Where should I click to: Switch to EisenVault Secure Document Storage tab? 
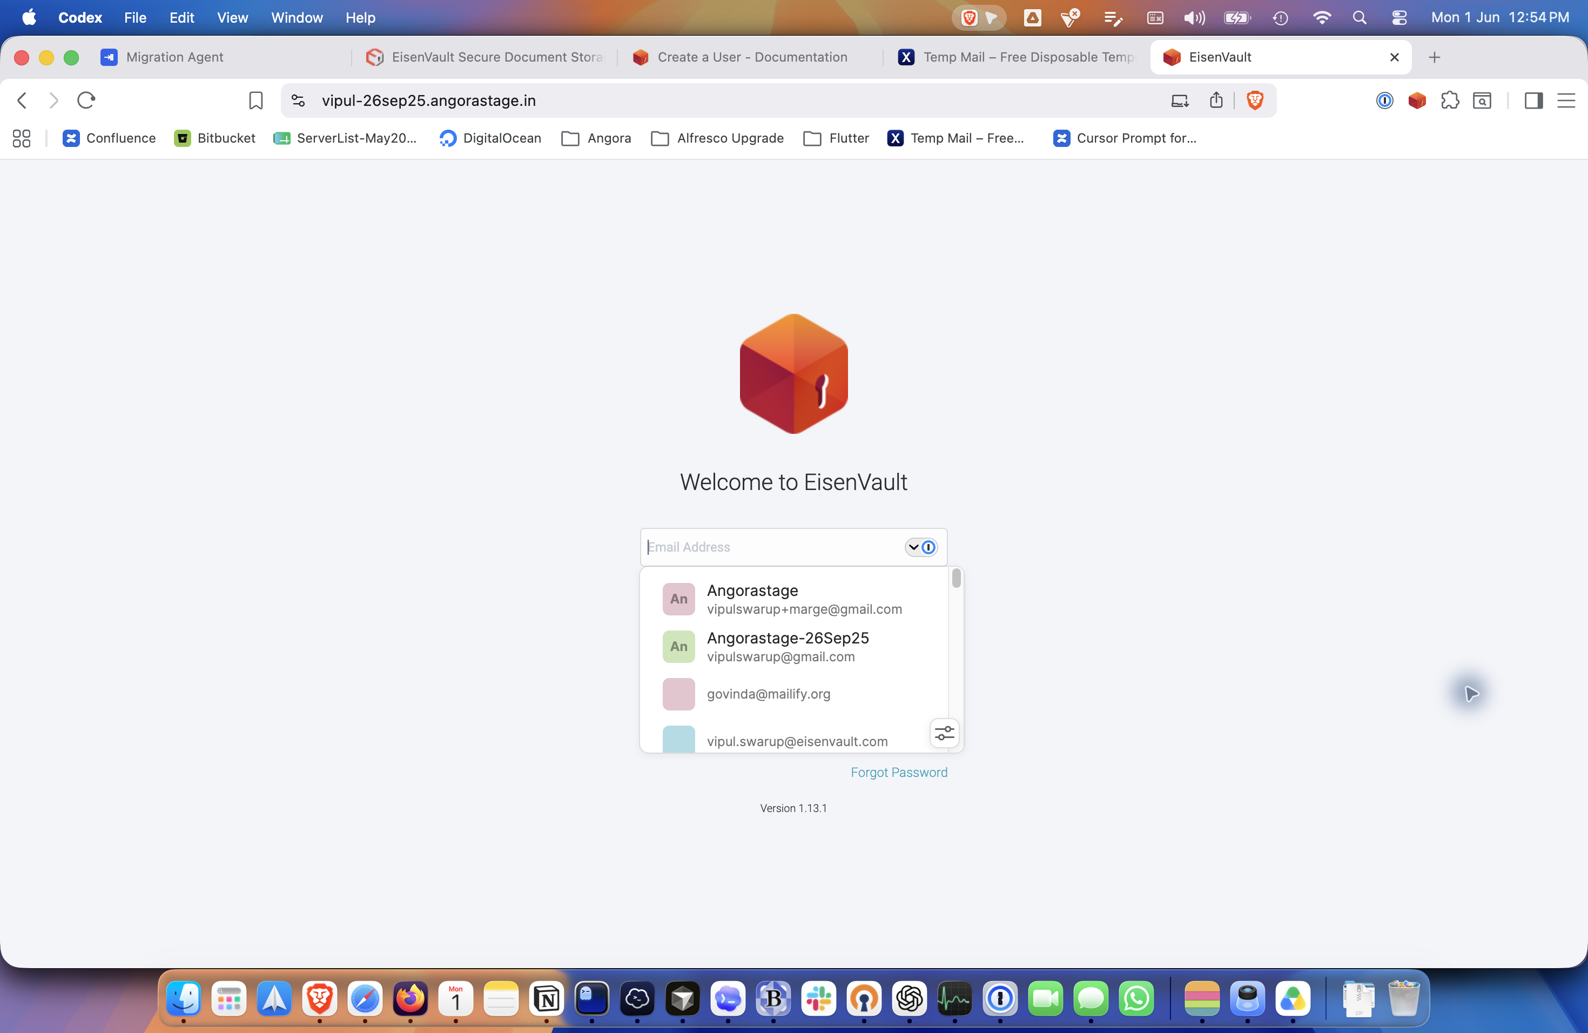coord(485,57)
